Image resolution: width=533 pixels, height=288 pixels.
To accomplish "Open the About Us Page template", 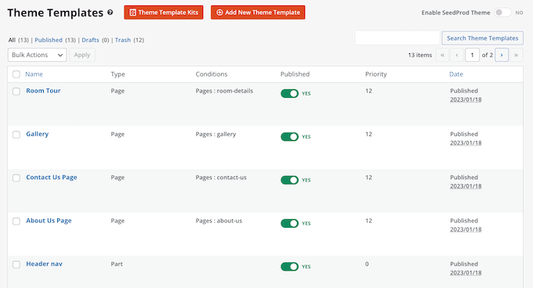I will [x=49, y=221].
